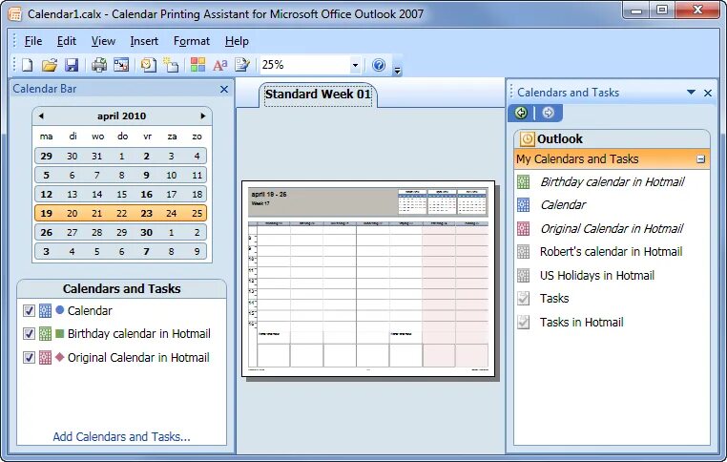Go to previous month in mini calendar
The width and height of the screenshot is (727, 462).
41,115
